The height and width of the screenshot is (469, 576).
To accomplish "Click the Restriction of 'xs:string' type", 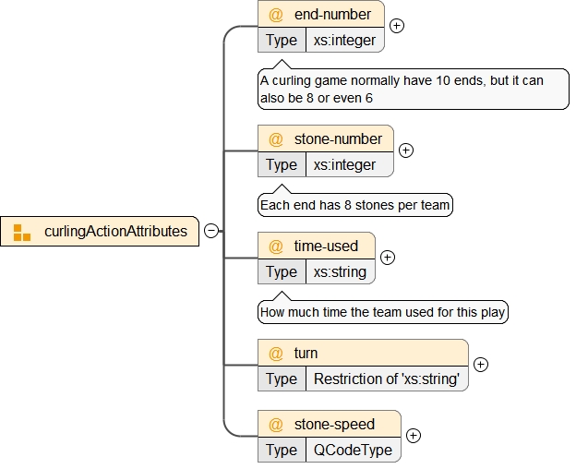I will point(386,379).
